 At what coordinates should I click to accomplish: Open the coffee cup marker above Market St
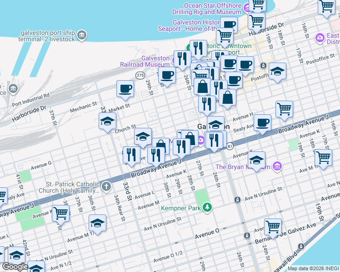(x=125, y=90)
